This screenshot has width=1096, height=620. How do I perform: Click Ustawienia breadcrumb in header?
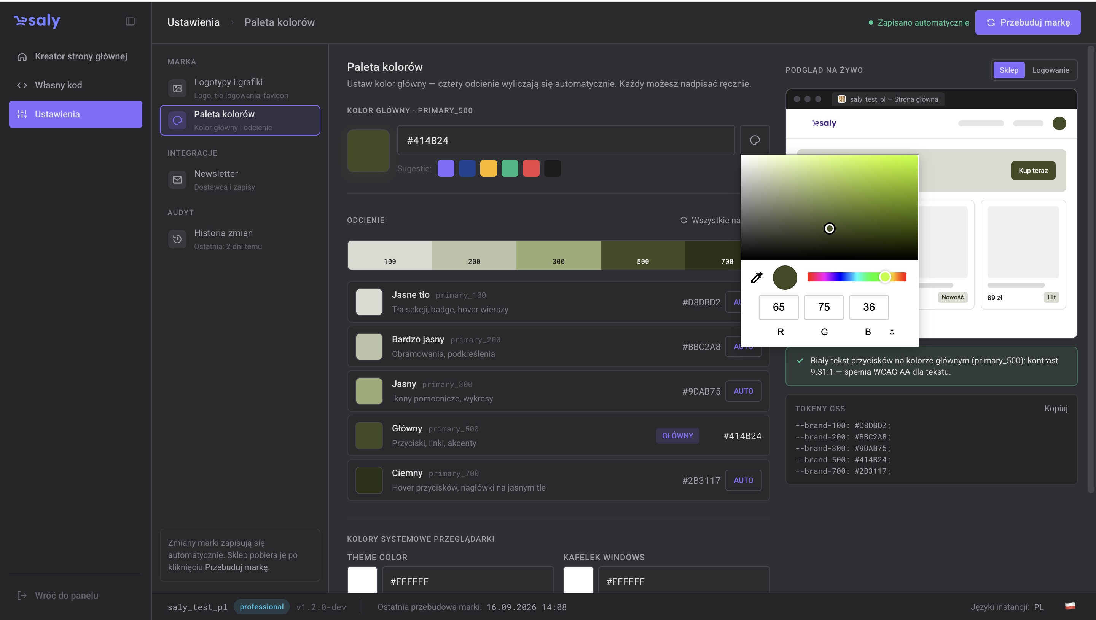(x=194, y=22)
